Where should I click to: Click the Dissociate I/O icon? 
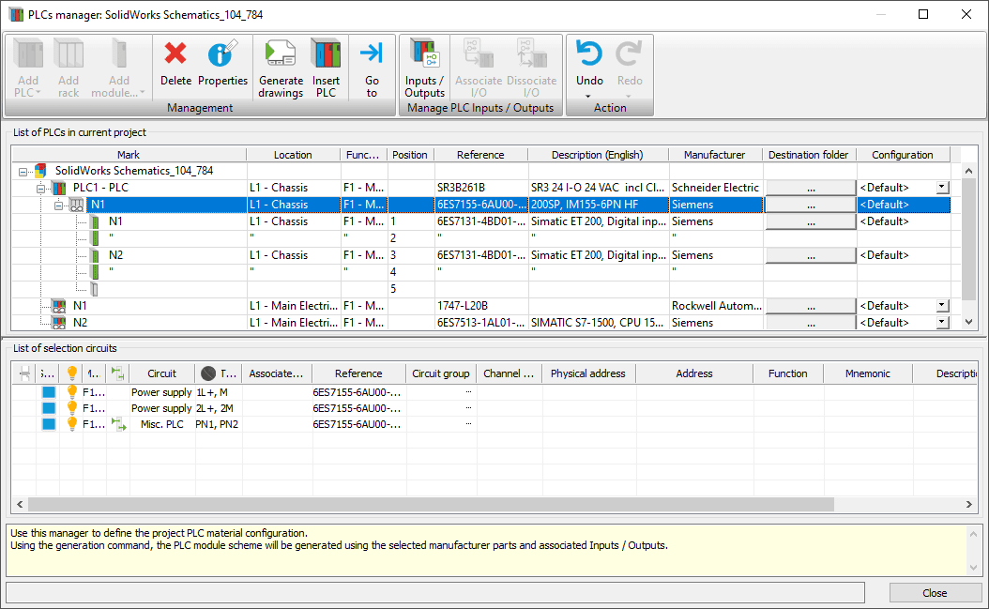[532, 53]
